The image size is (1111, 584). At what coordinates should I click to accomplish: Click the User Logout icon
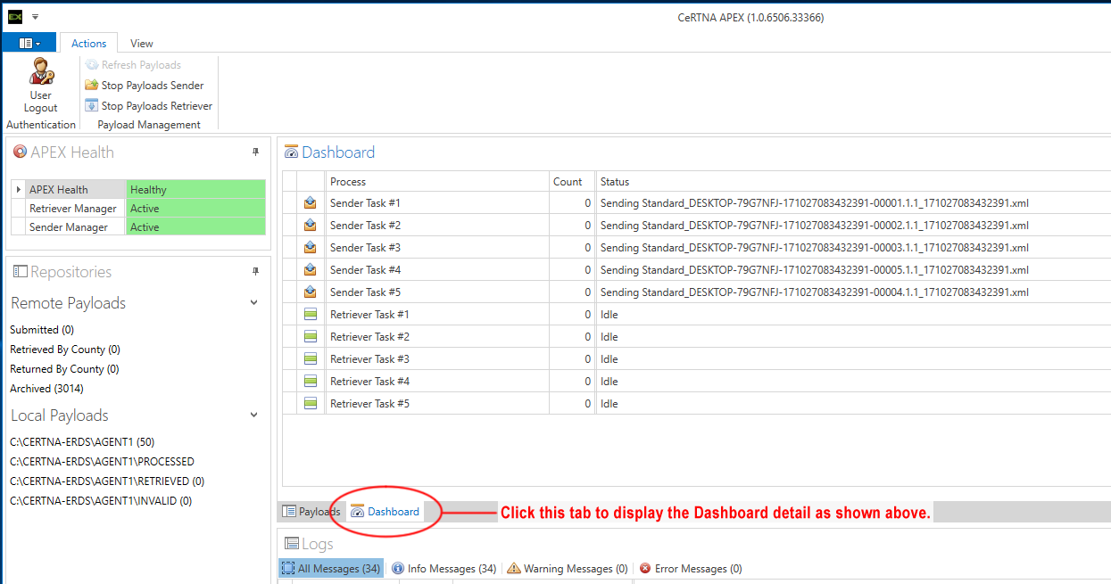41,71
